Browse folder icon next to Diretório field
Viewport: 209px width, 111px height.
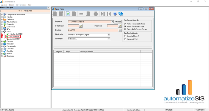point(120,30)
